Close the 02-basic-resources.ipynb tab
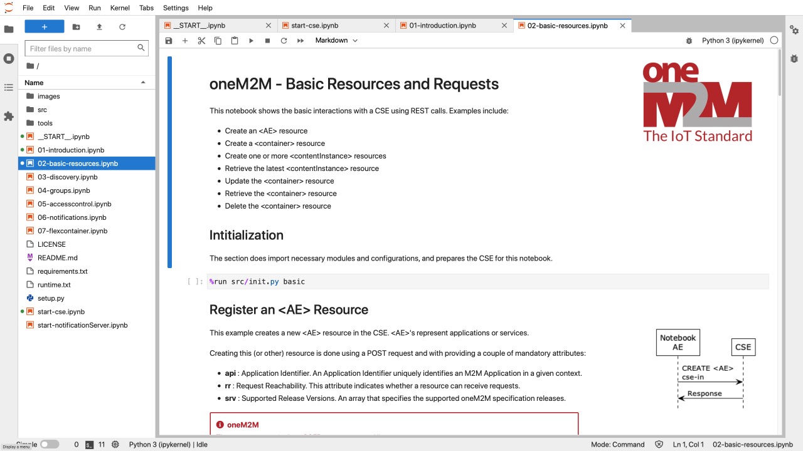The height and width of the screenshot is (451, 803). [x=623, y=26]
